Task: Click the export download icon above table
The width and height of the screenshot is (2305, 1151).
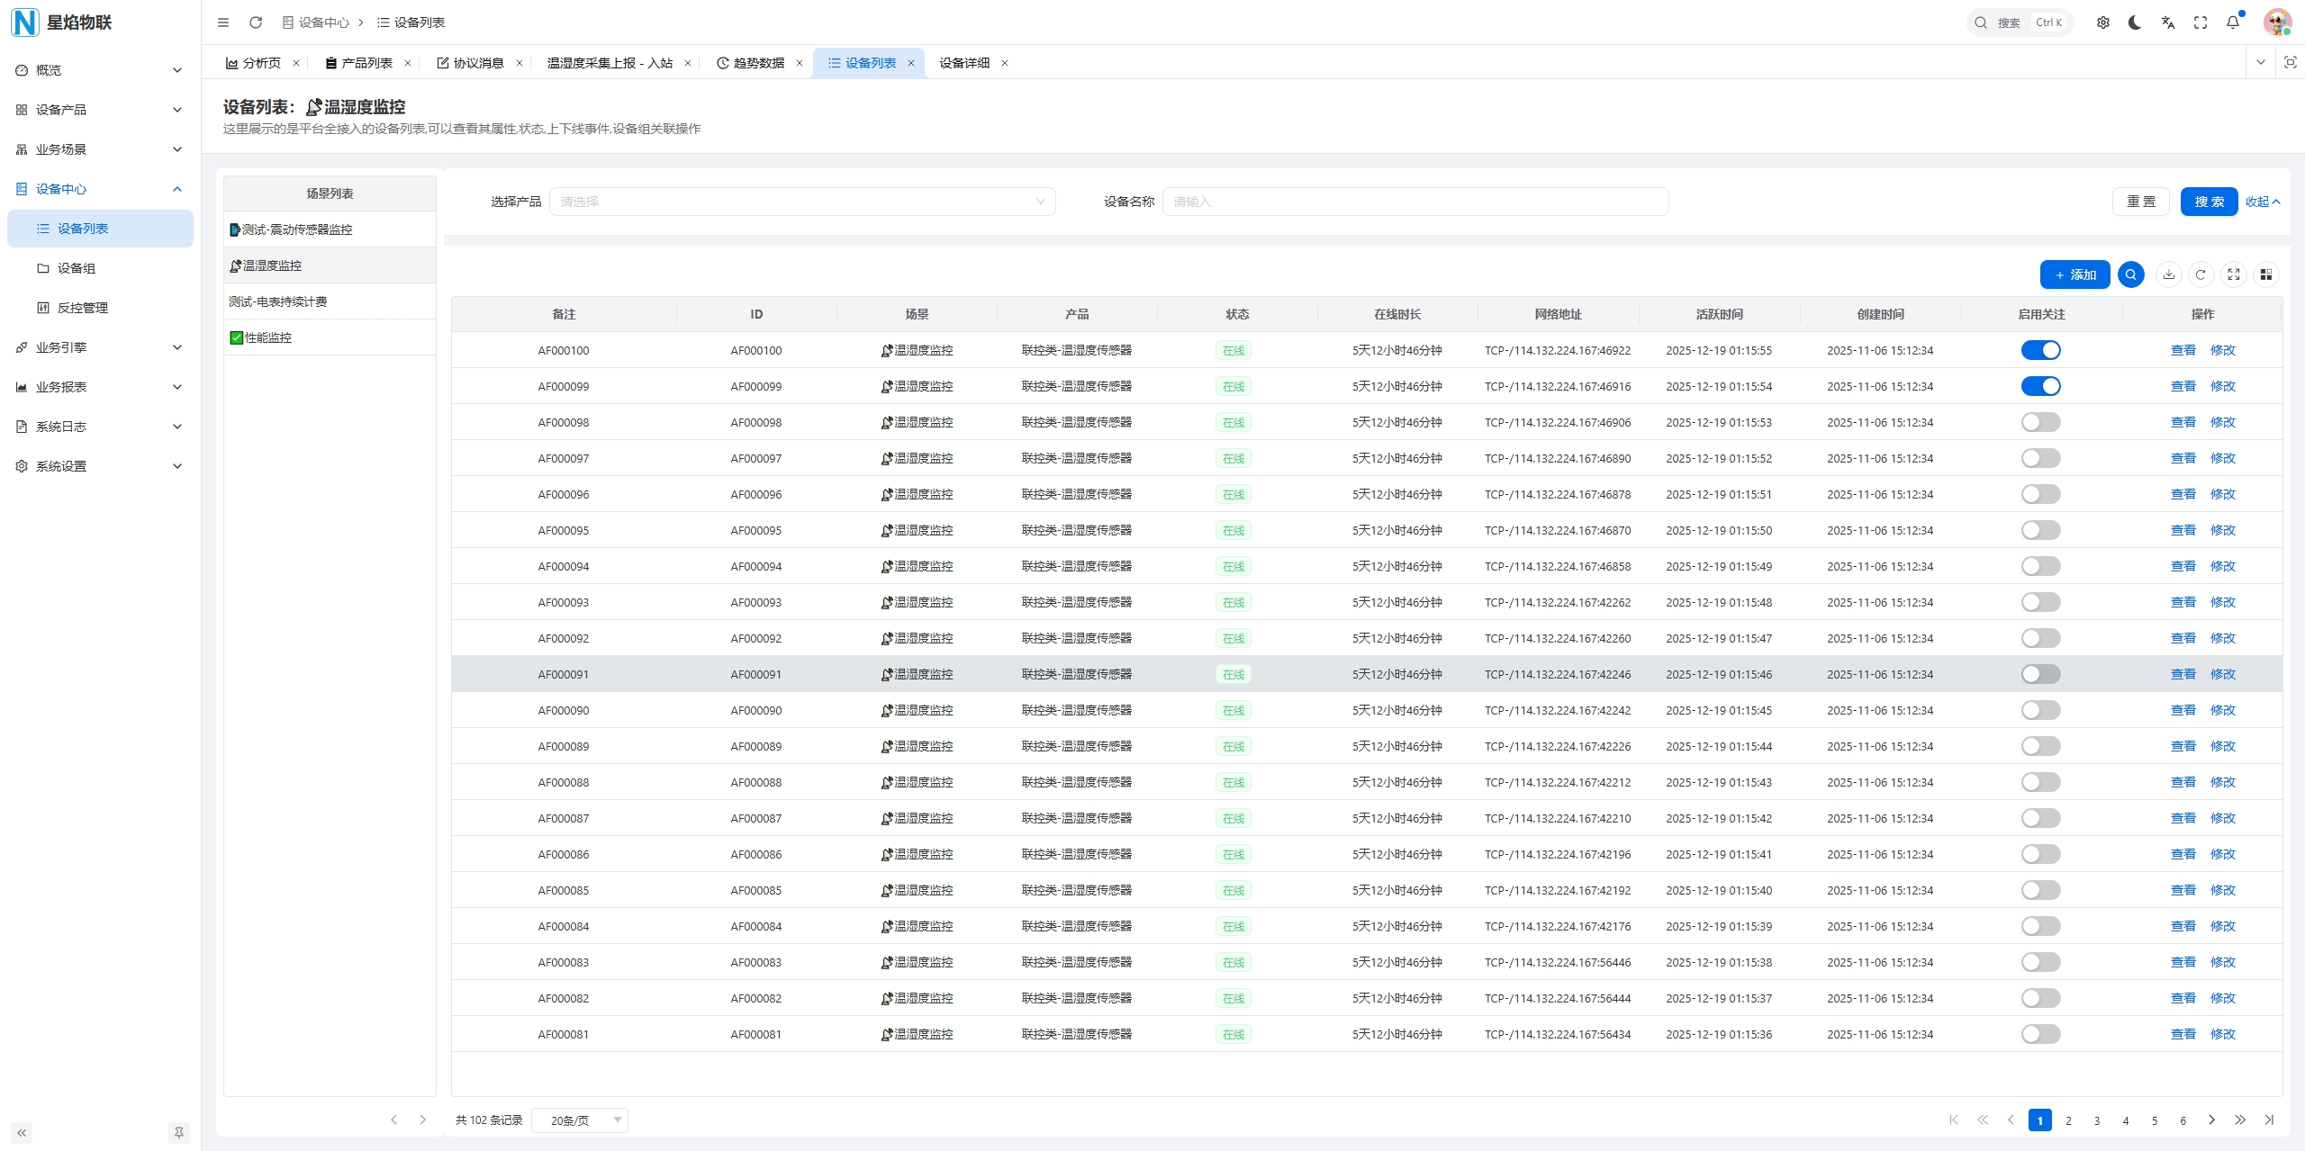Action: tap(2169, 274)
